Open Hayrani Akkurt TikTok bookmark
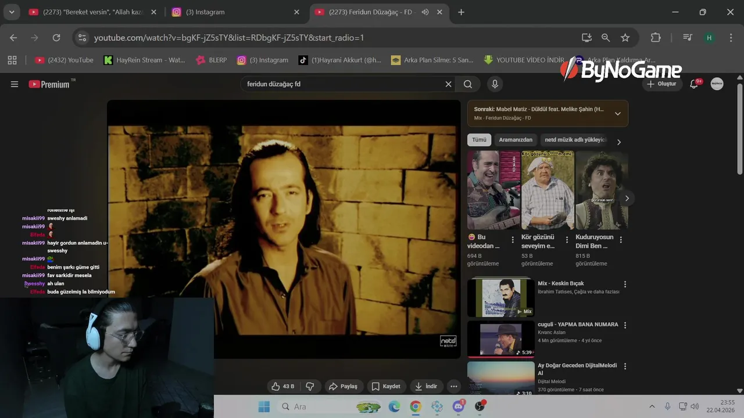This screenshot has height=418, width=744. tap(340, 60)
